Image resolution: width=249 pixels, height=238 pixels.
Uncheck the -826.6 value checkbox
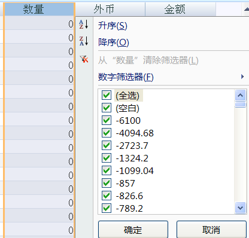107,196
